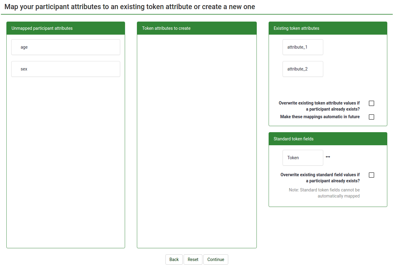Select the age participant attribute

click(x=66, y=47)
